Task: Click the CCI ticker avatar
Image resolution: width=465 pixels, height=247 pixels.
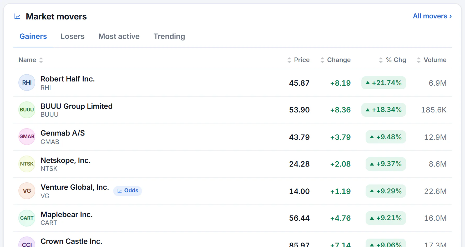Action: [x=27, y=242]
